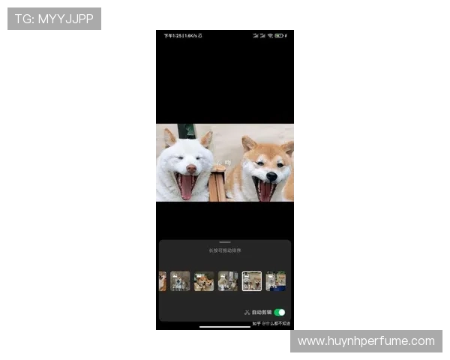
Task: Click the alarm icon beside network speed
Action: 200,35
